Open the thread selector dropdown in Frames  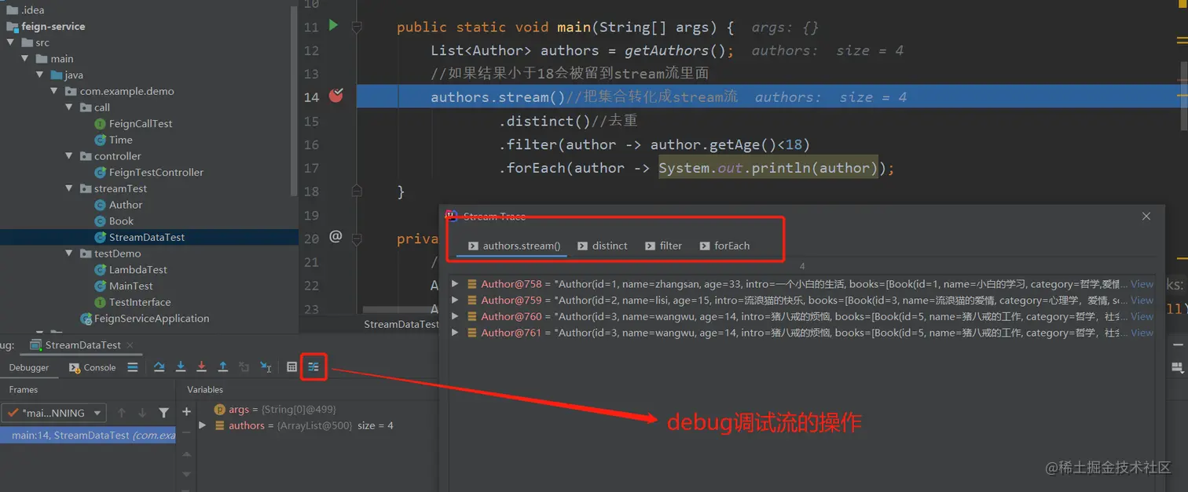pos(53,413)
